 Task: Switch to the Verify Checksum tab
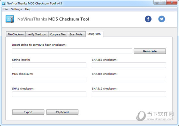point(37,34)
